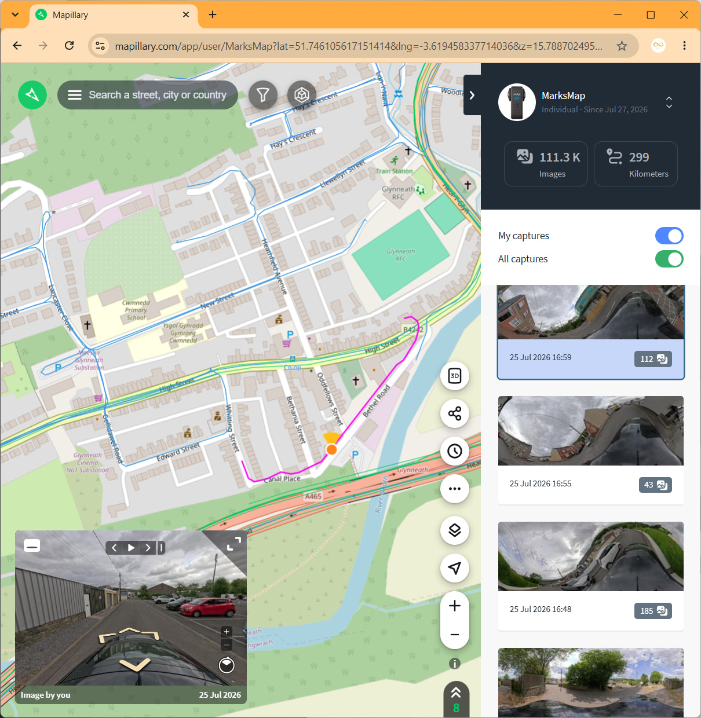
Task: Close the Mapillary browser tab
Action: 186,14
